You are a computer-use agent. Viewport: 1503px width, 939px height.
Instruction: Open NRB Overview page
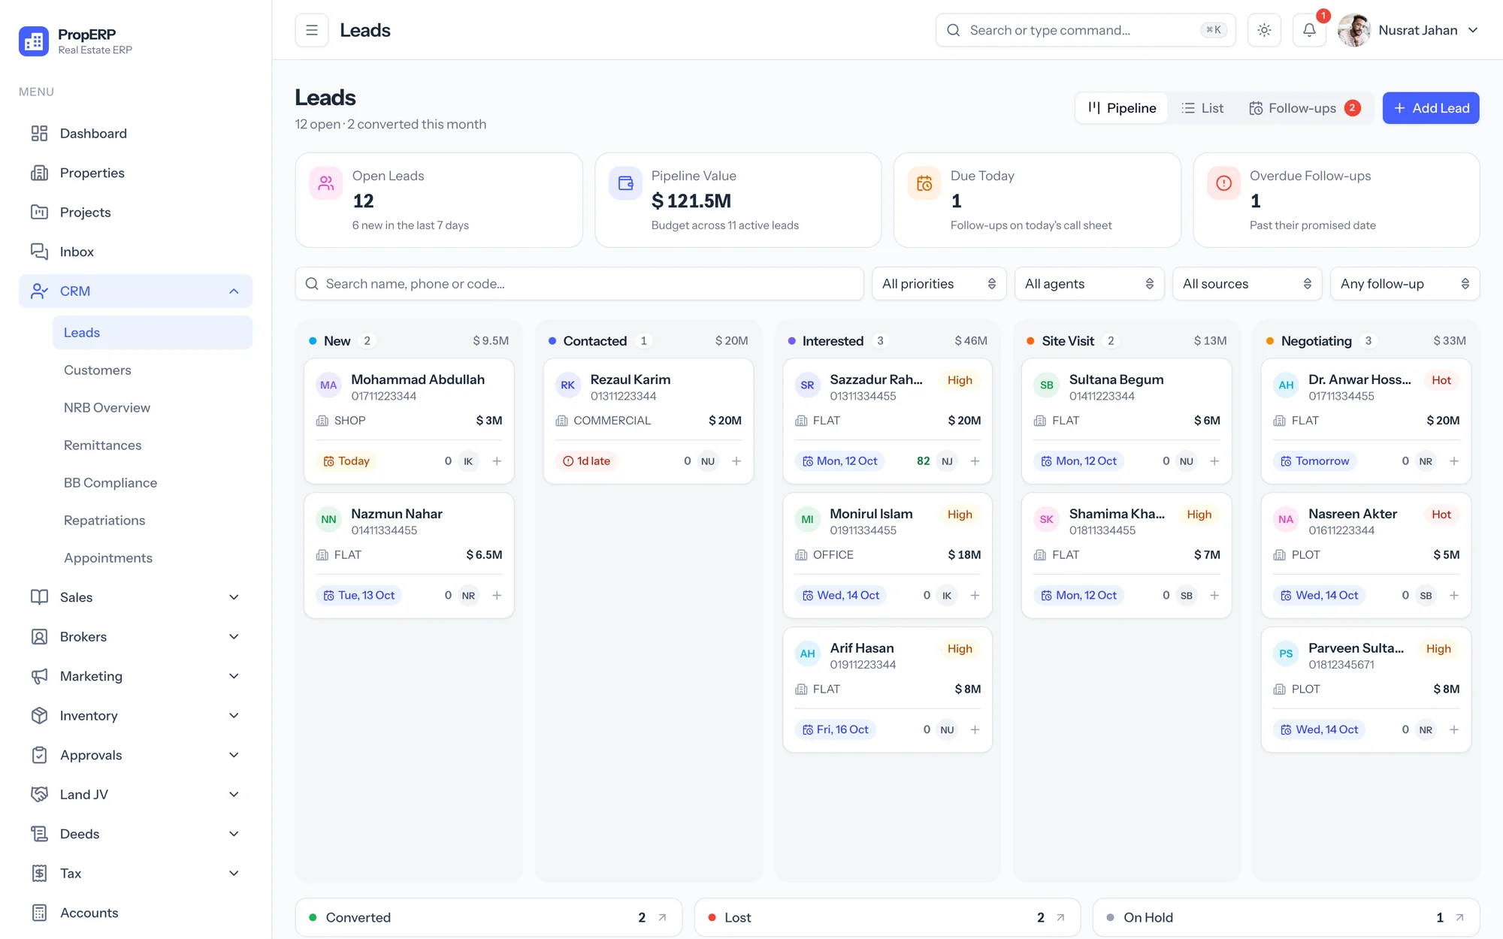[153, 407]
